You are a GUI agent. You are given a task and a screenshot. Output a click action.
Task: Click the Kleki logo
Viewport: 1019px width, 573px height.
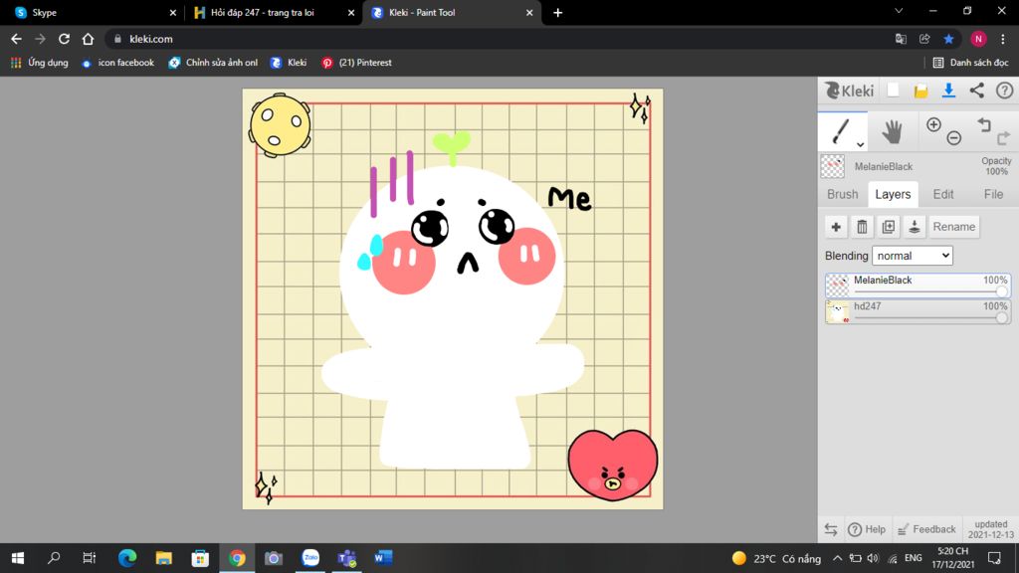pos(849,91)
